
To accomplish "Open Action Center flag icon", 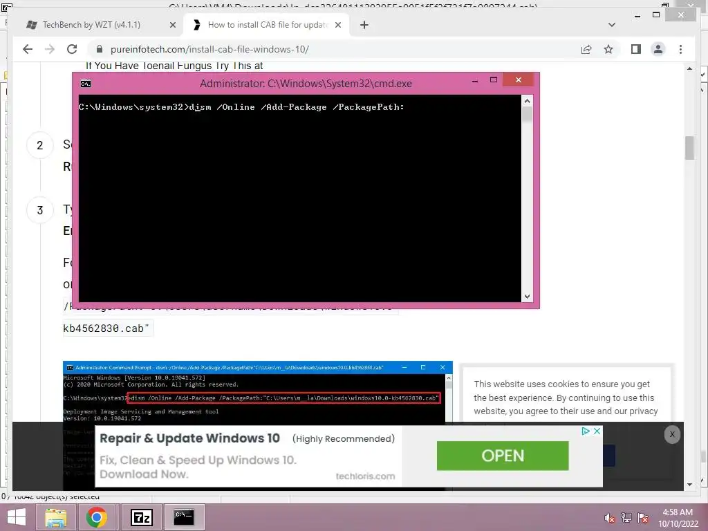I will point(643,518).
